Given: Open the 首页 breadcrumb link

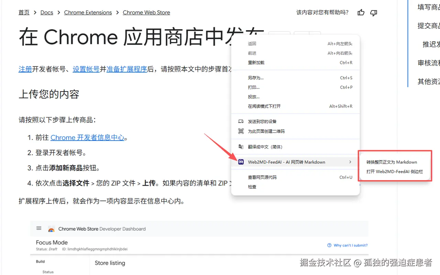Looking at the screenshot, I should [24, 12].
